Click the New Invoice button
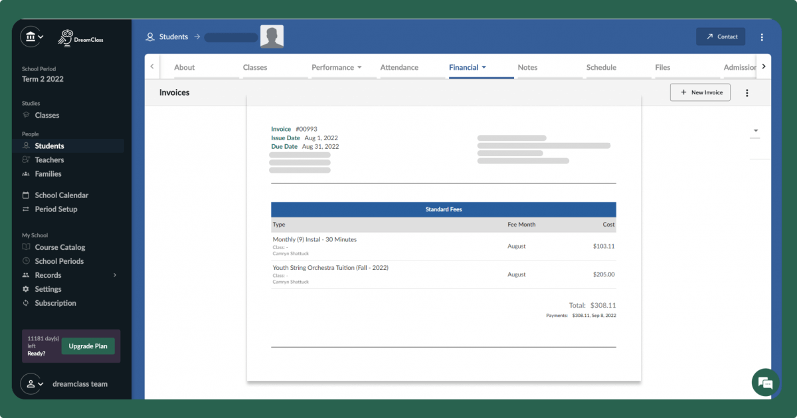This screenshot has width=797, height=418. tap(700, 92)
